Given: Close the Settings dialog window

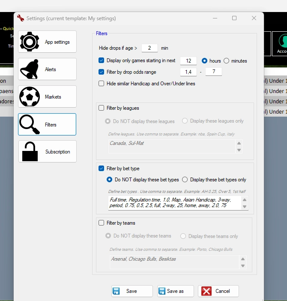Looking at the screenshot, I should coord(254,18).
